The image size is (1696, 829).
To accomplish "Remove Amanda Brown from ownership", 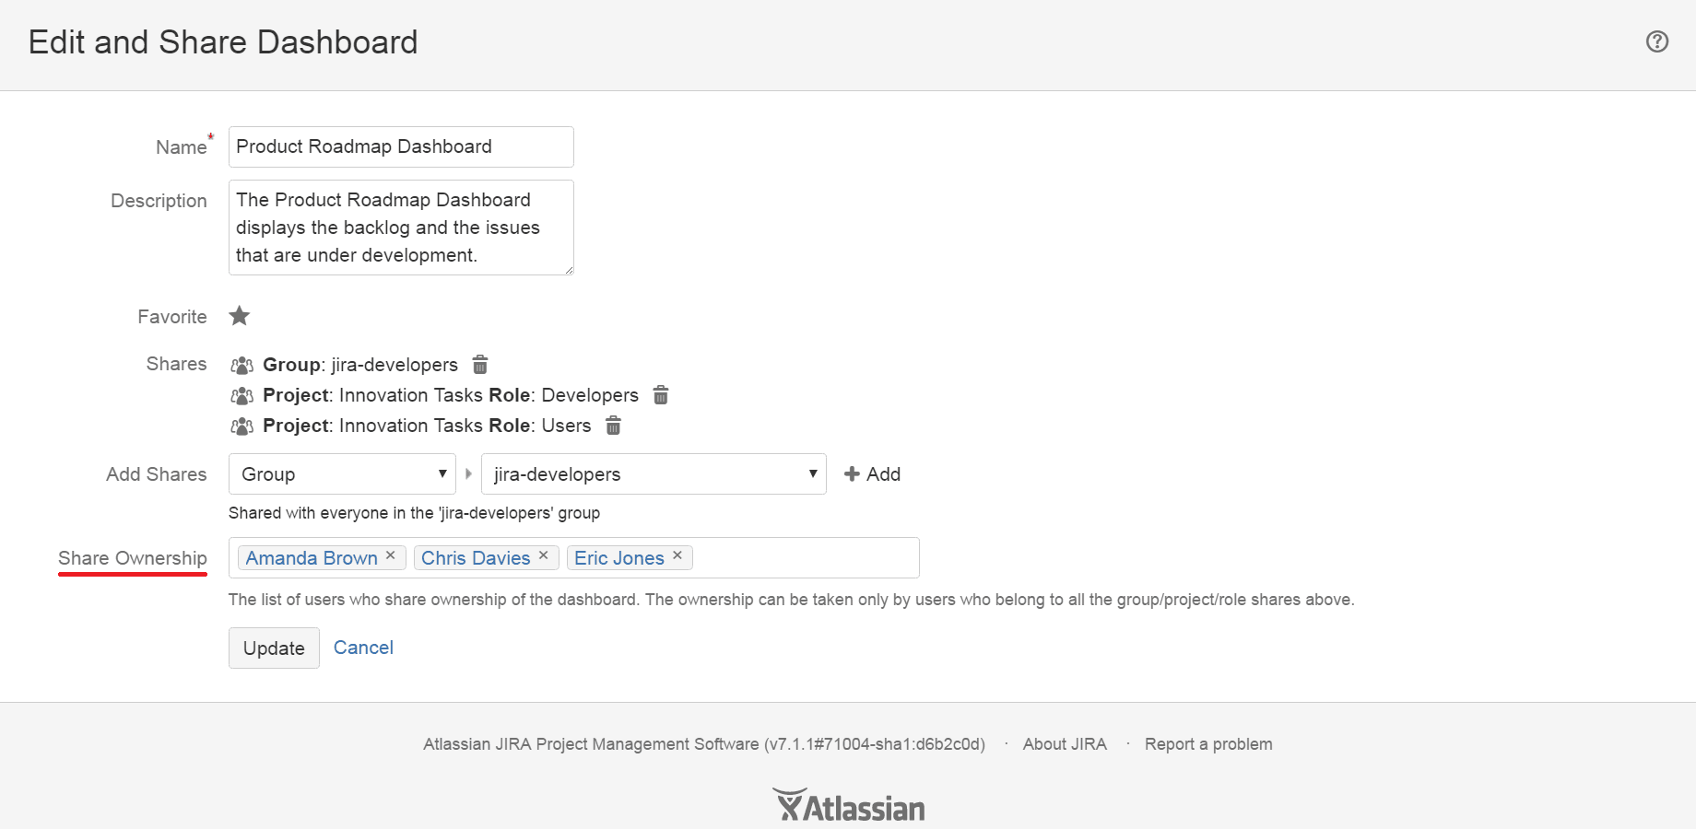I will 391,555.
